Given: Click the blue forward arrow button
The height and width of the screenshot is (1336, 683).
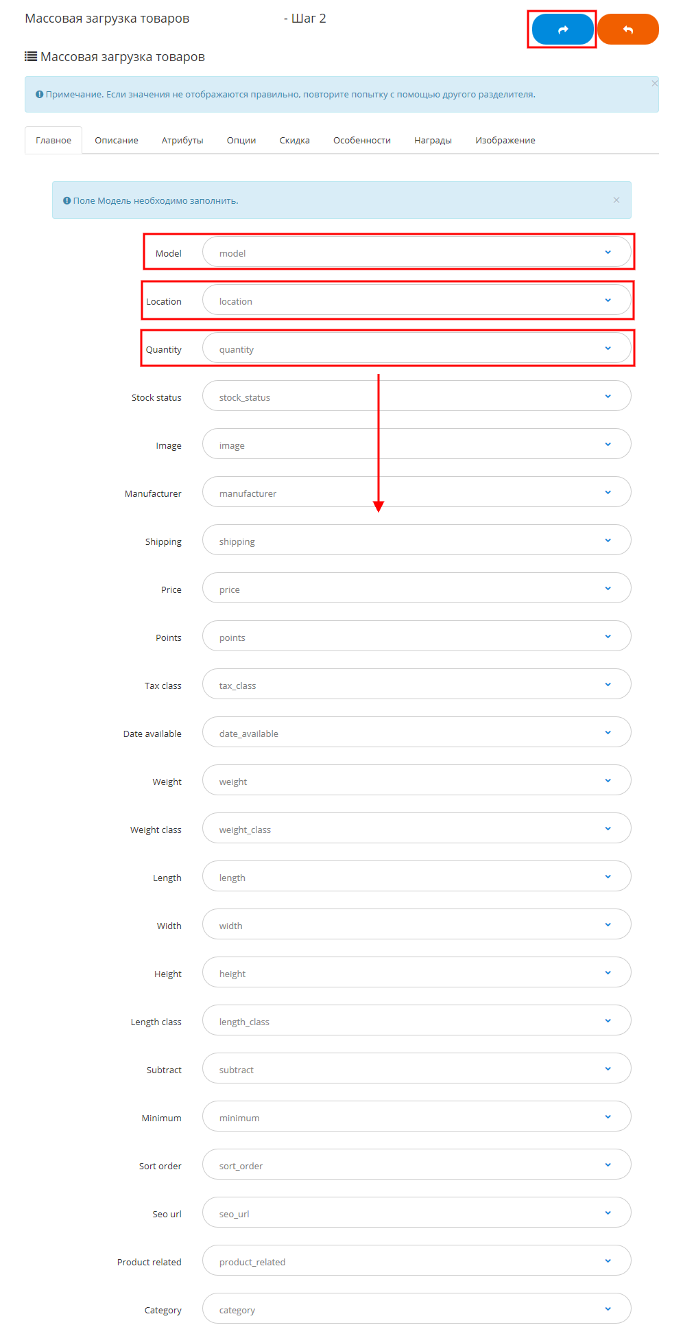Looking at the screenshot, I should (562, 30).
